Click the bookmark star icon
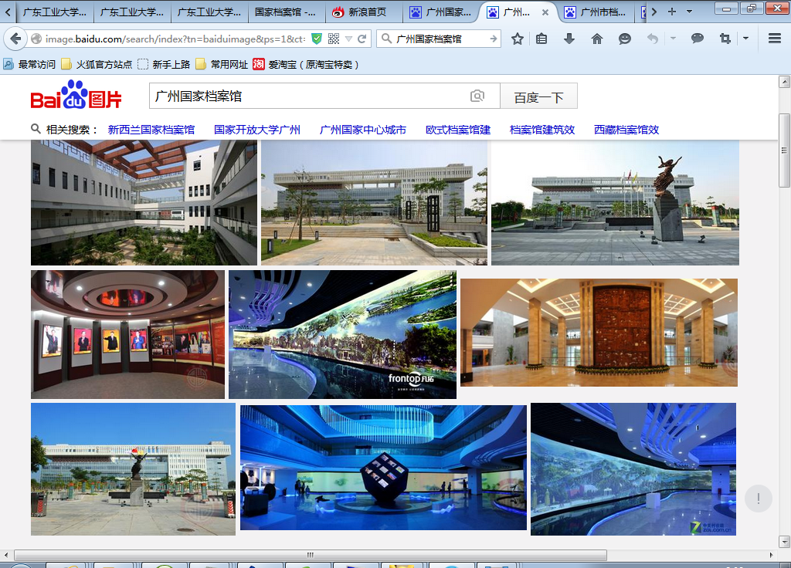 click(518, 39)
